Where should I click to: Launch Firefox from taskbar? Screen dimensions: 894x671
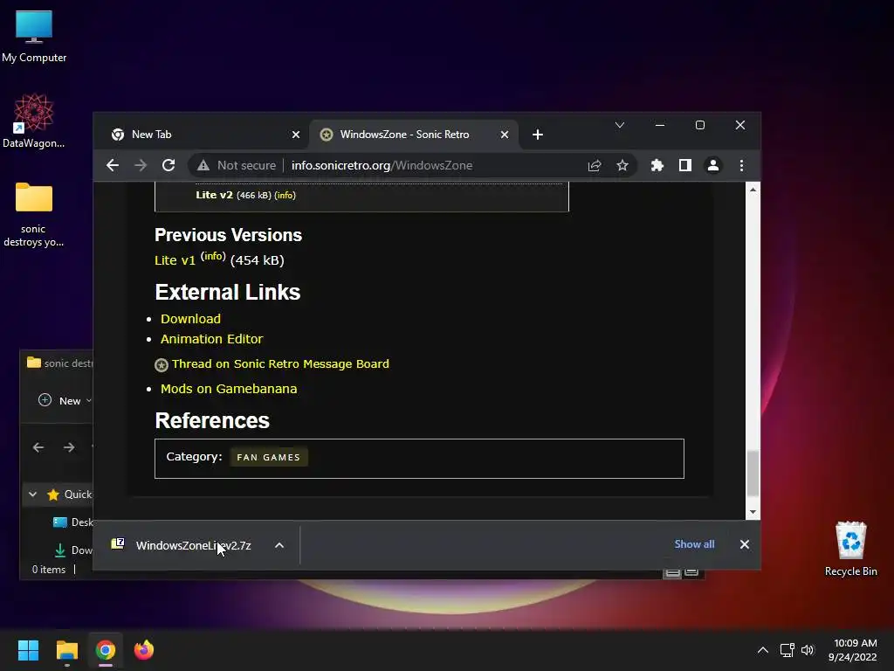(144, 650)
